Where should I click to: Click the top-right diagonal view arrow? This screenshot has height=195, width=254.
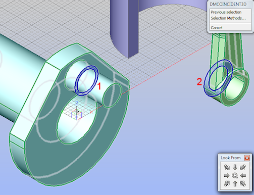(243, 167)
